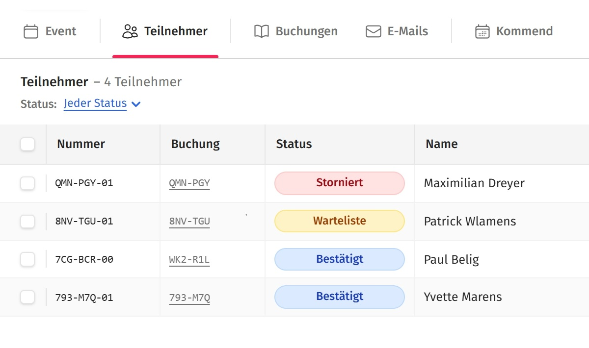
Task: Check the checkbox for Yvette Marens' row
Action: pos(27,297)
